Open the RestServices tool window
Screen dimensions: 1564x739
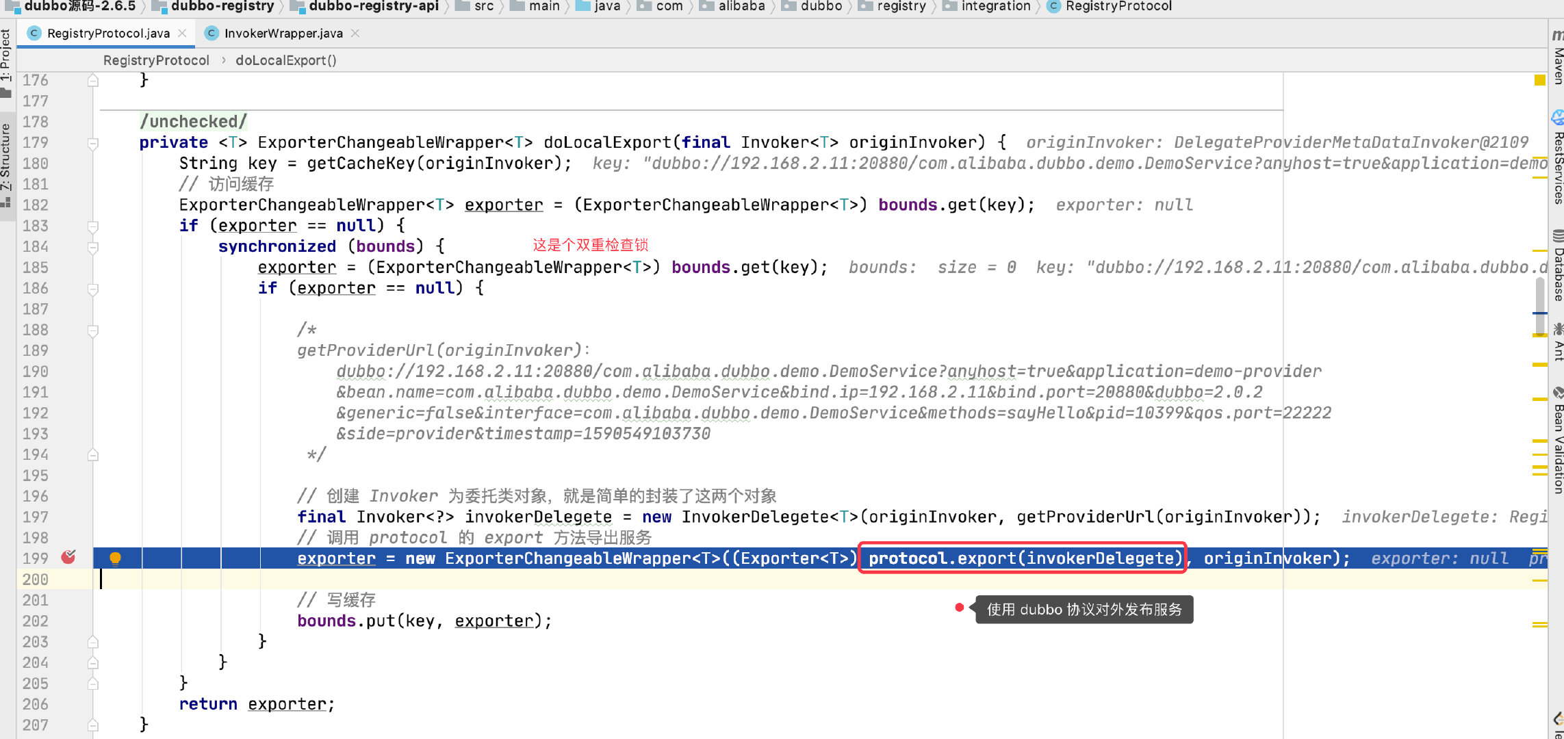tap(1557, 159)
